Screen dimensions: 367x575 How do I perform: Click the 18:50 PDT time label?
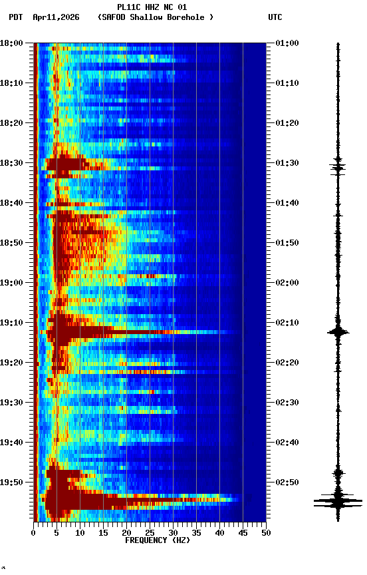[11, 243]
